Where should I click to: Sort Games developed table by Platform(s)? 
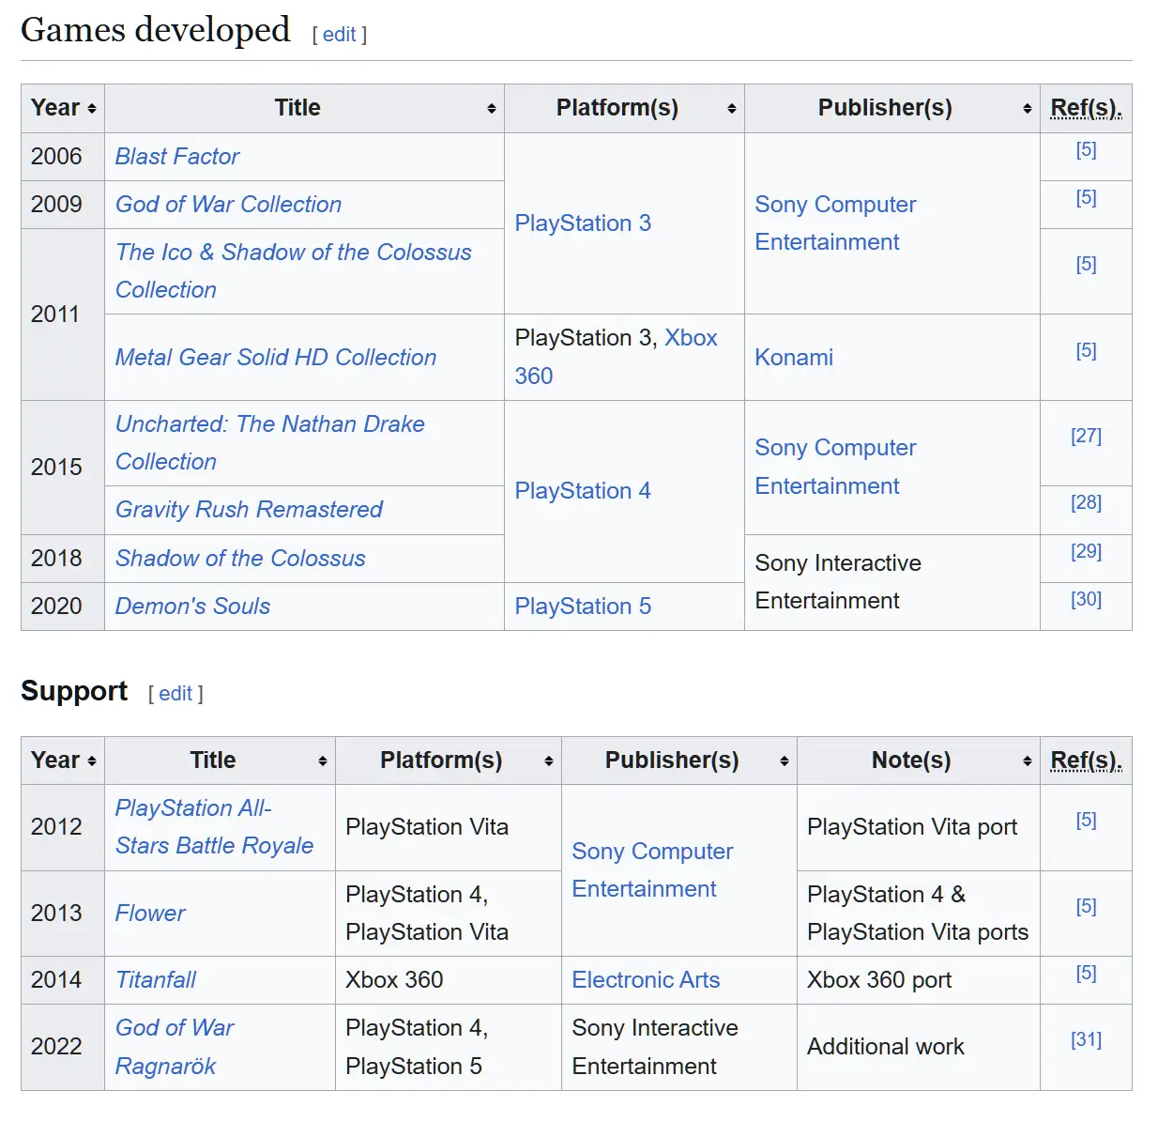point(731,109)
